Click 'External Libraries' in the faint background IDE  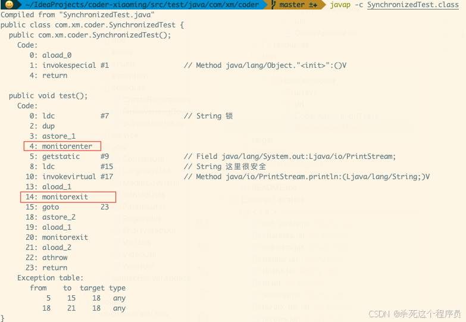click(x=273, y=199)
